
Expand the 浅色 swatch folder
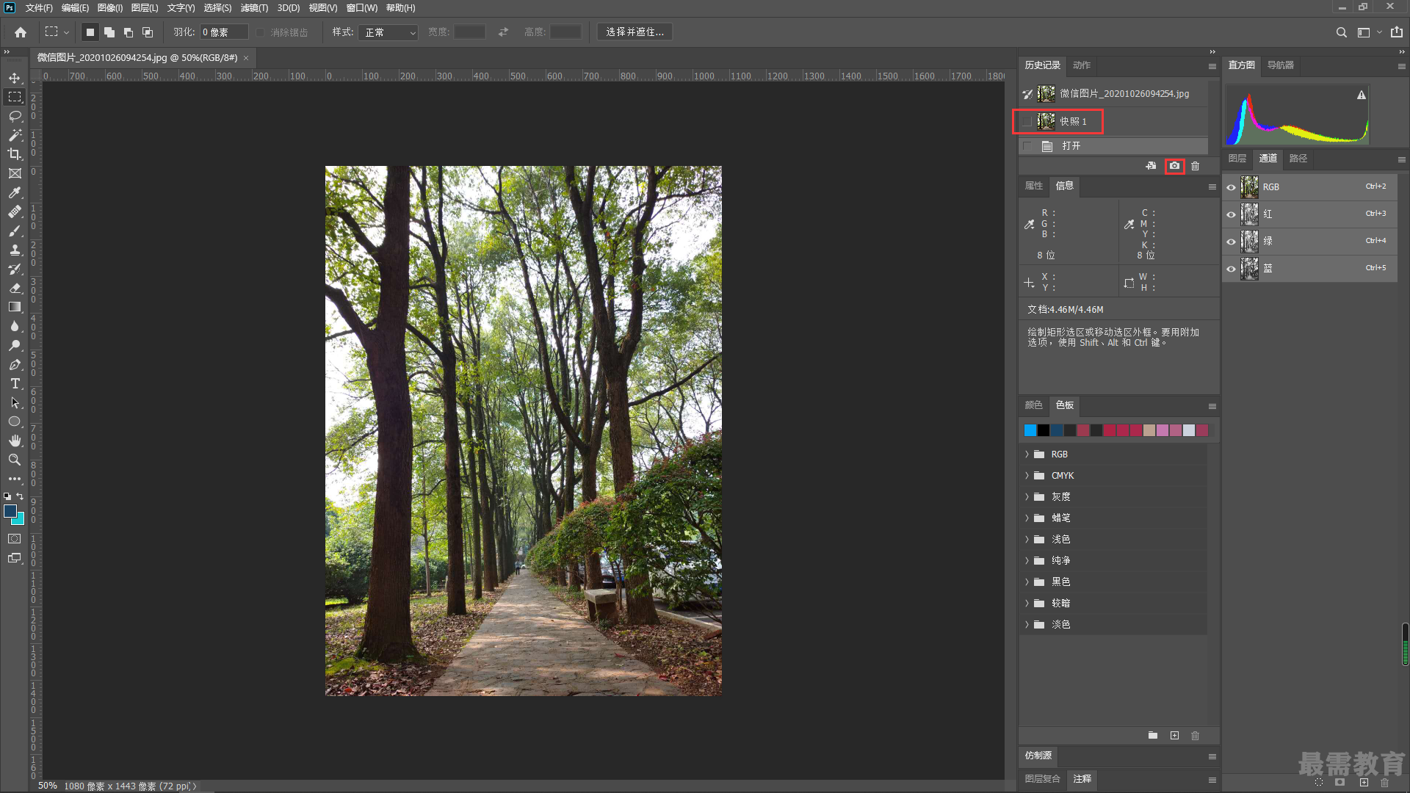coord(1027,540)
